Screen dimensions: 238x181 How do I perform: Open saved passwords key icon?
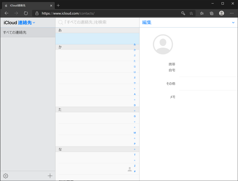[x=183, y=13]
